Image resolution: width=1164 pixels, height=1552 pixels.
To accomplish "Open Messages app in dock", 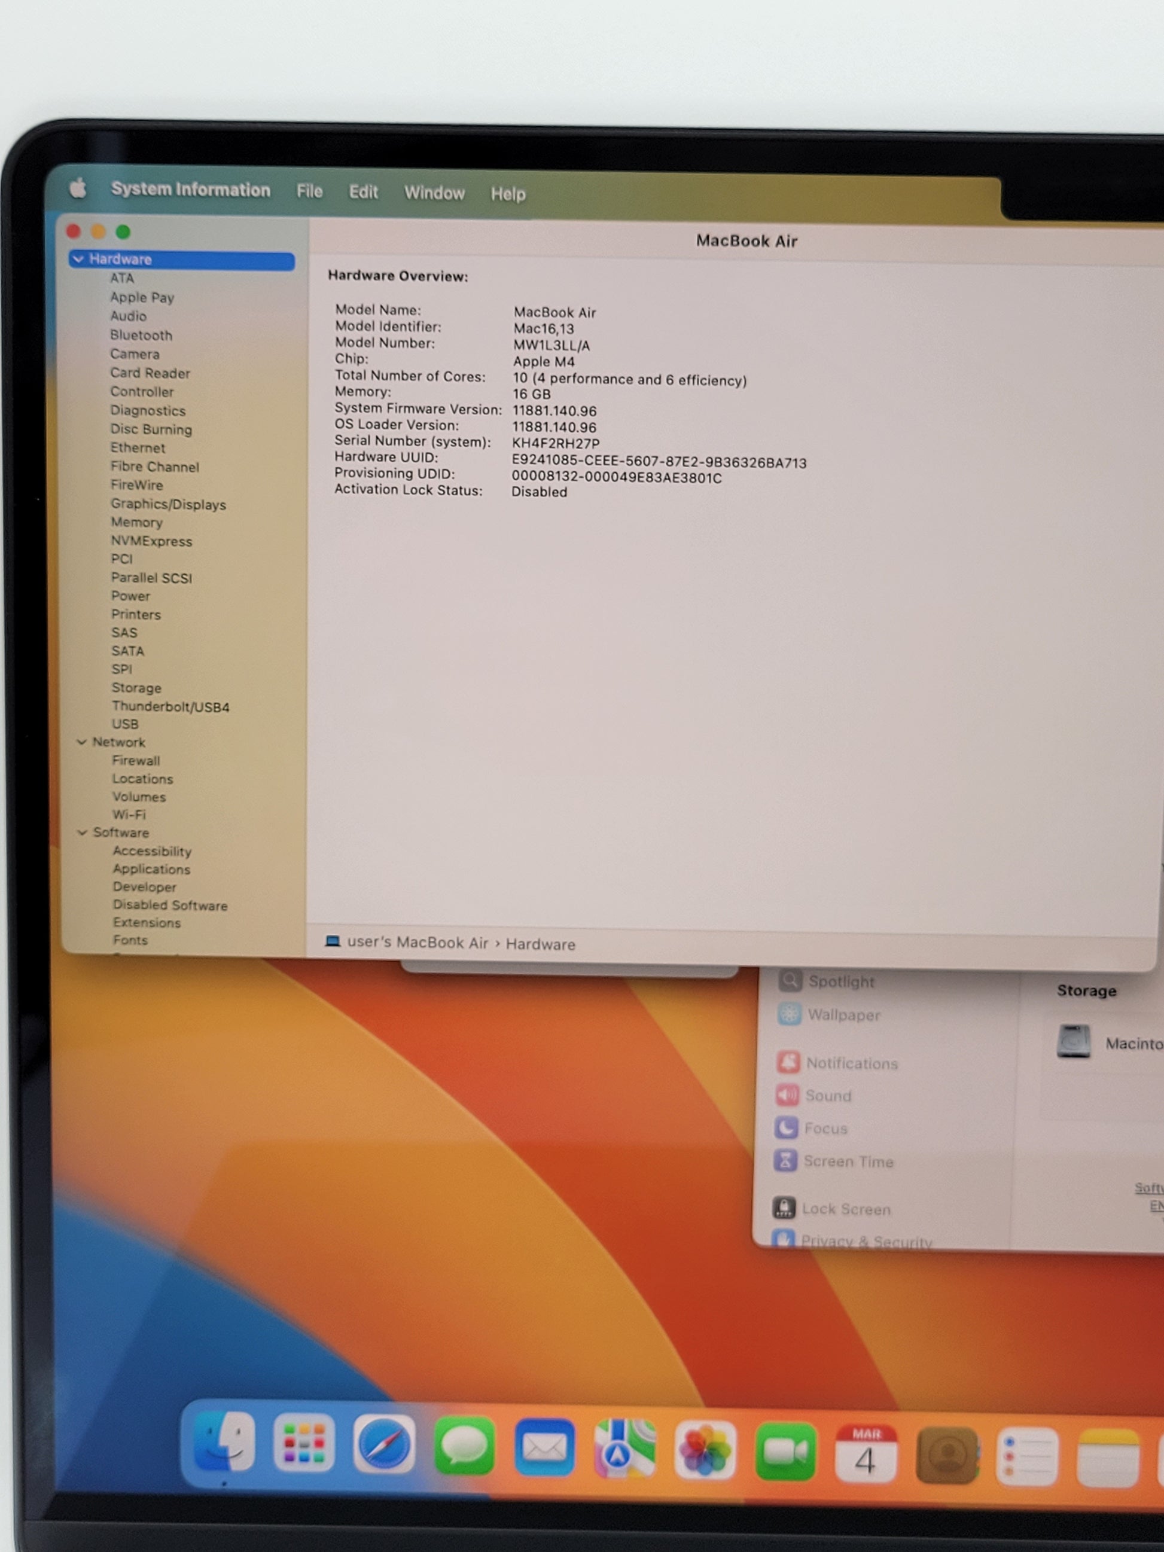I will coord(464,1447).
